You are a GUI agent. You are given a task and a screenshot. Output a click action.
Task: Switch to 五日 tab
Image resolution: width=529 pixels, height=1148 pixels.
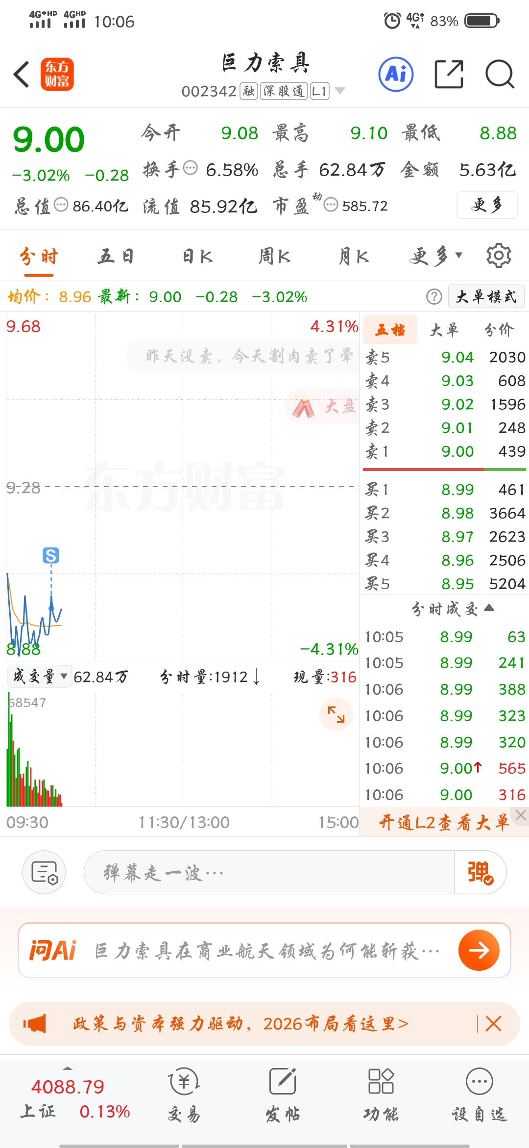[x=116, y=256]
